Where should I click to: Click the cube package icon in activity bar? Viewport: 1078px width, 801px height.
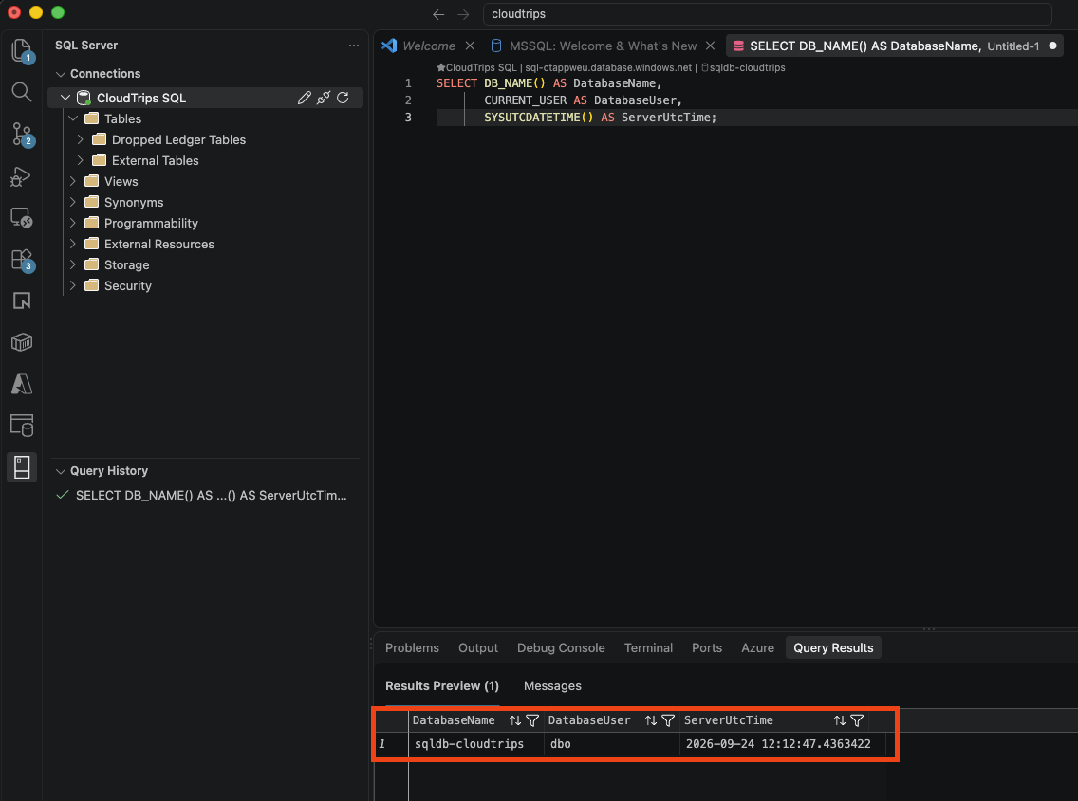[21, 342]
